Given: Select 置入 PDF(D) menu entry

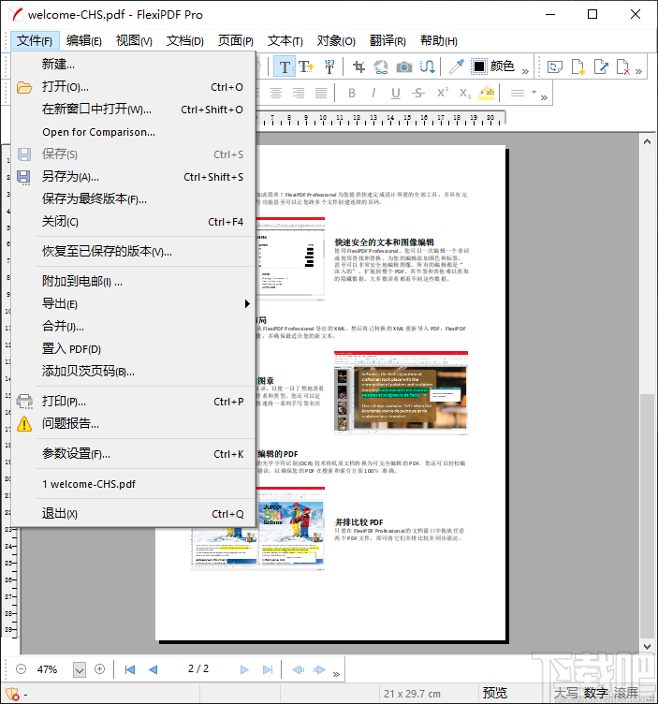Looking at the screenshot, I should tap(133, 349).
